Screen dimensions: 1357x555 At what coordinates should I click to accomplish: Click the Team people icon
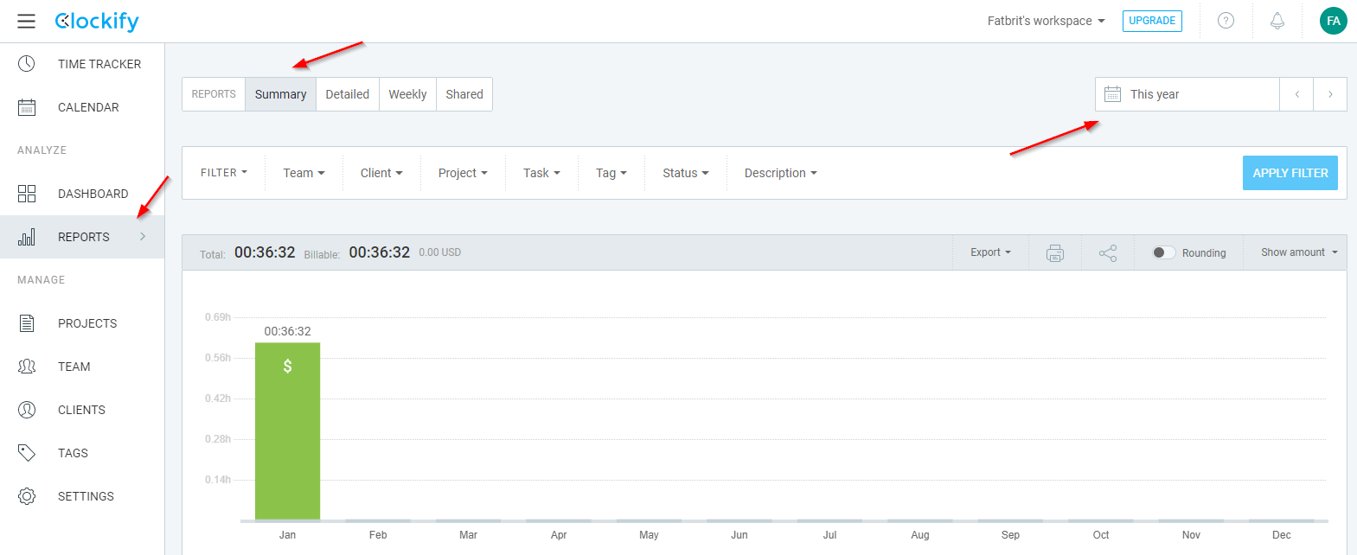point(27,367)
